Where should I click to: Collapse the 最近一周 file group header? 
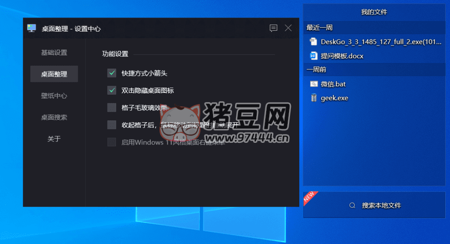point(374,28)
